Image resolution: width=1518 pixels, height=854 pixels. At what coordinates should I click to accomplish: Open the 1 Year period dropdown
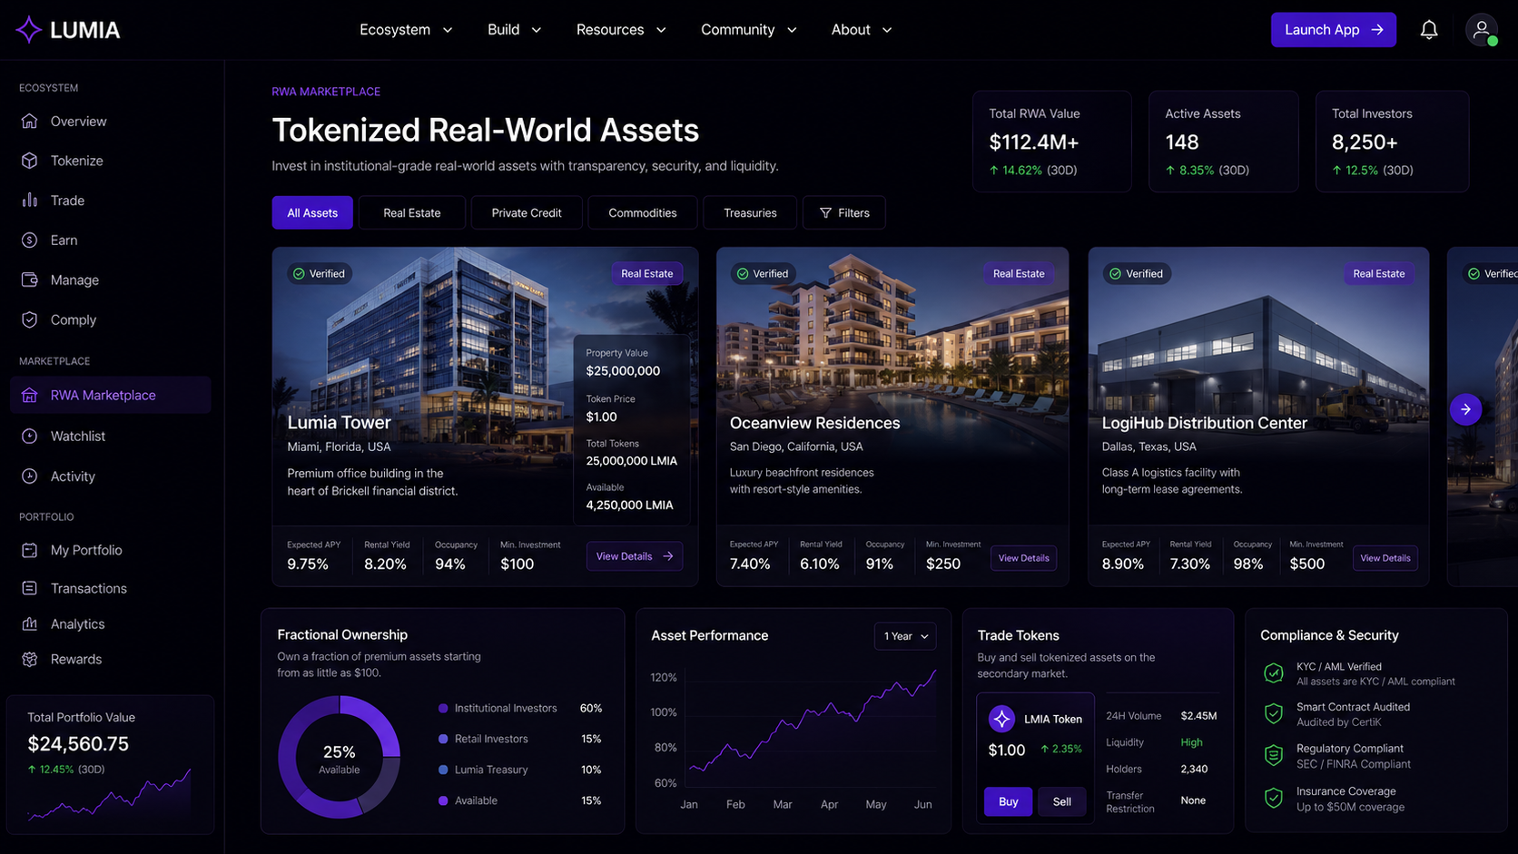tap(905, 636)
